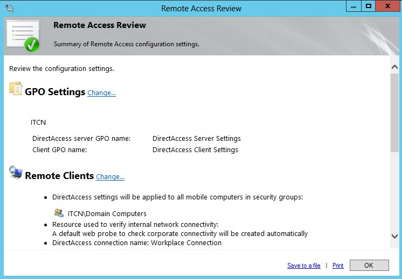Click the Domain Computers security group icon
This screenshot has width=402, height=279.
(x=59, y=213)
